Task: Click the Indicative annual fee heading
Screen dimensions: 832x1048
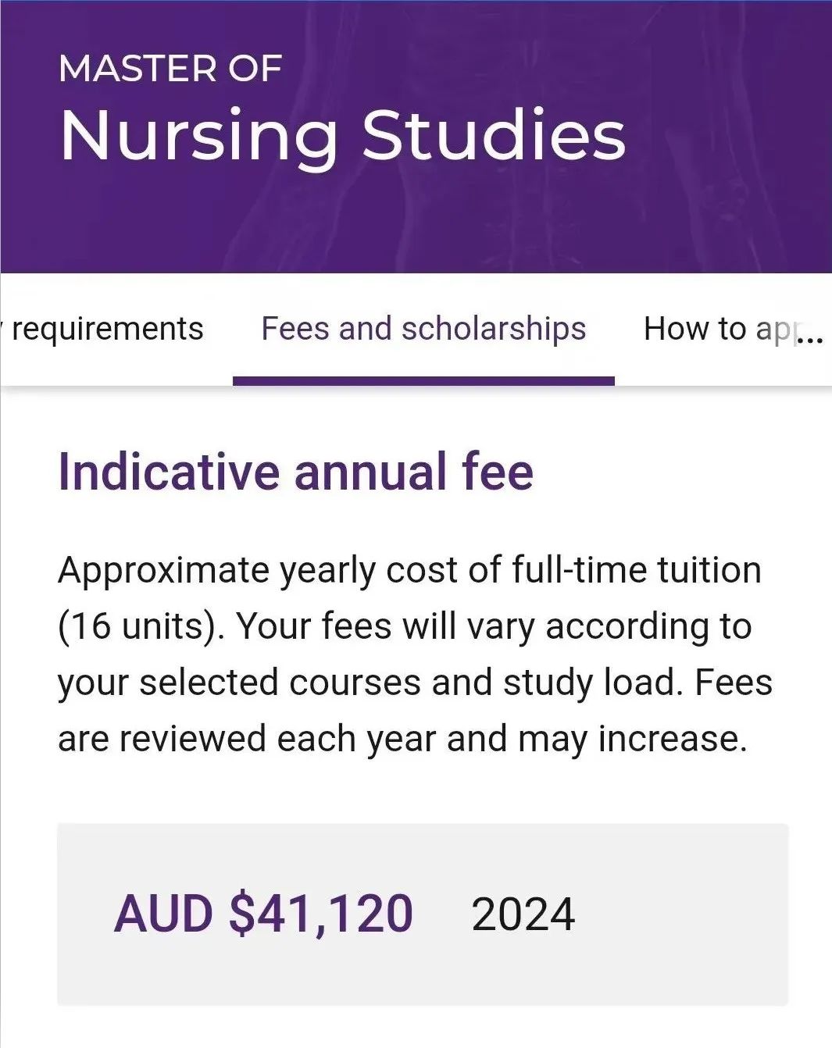Action: point(295,472)
